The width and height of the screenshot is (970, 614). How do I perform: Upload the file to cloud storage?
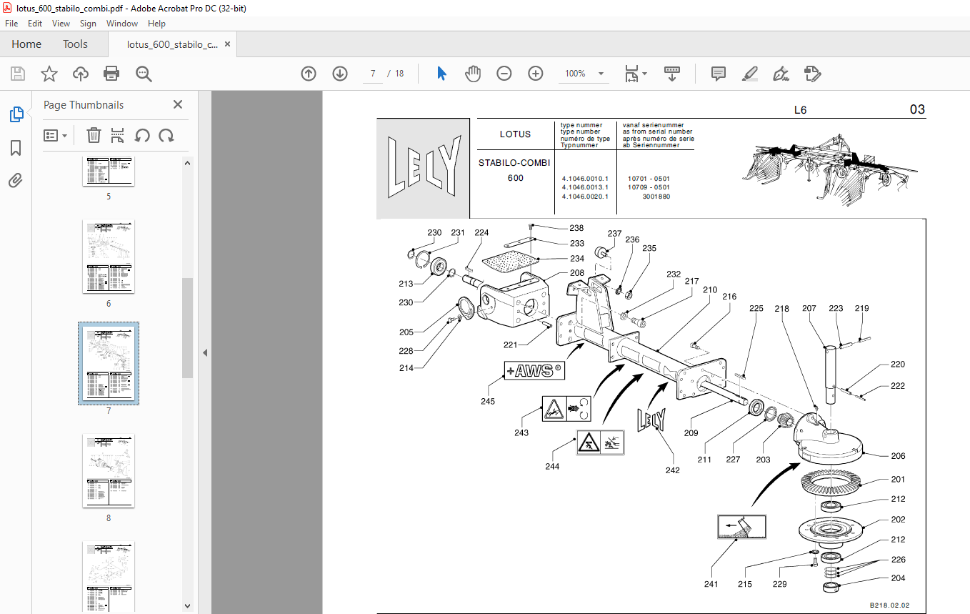click(80, 74)
